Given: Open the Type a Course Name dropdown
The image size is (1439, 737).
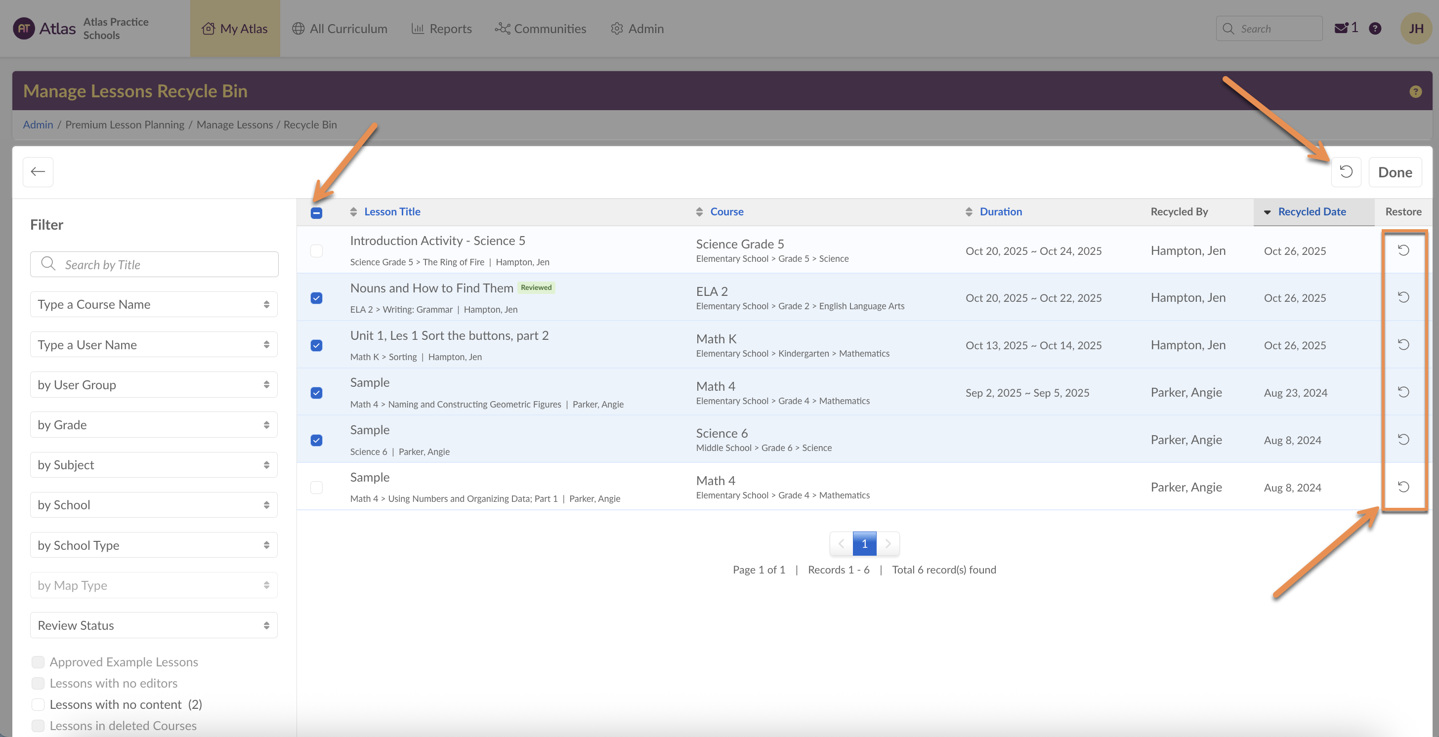Looking at the screenshot, I should tap(154, 304).
